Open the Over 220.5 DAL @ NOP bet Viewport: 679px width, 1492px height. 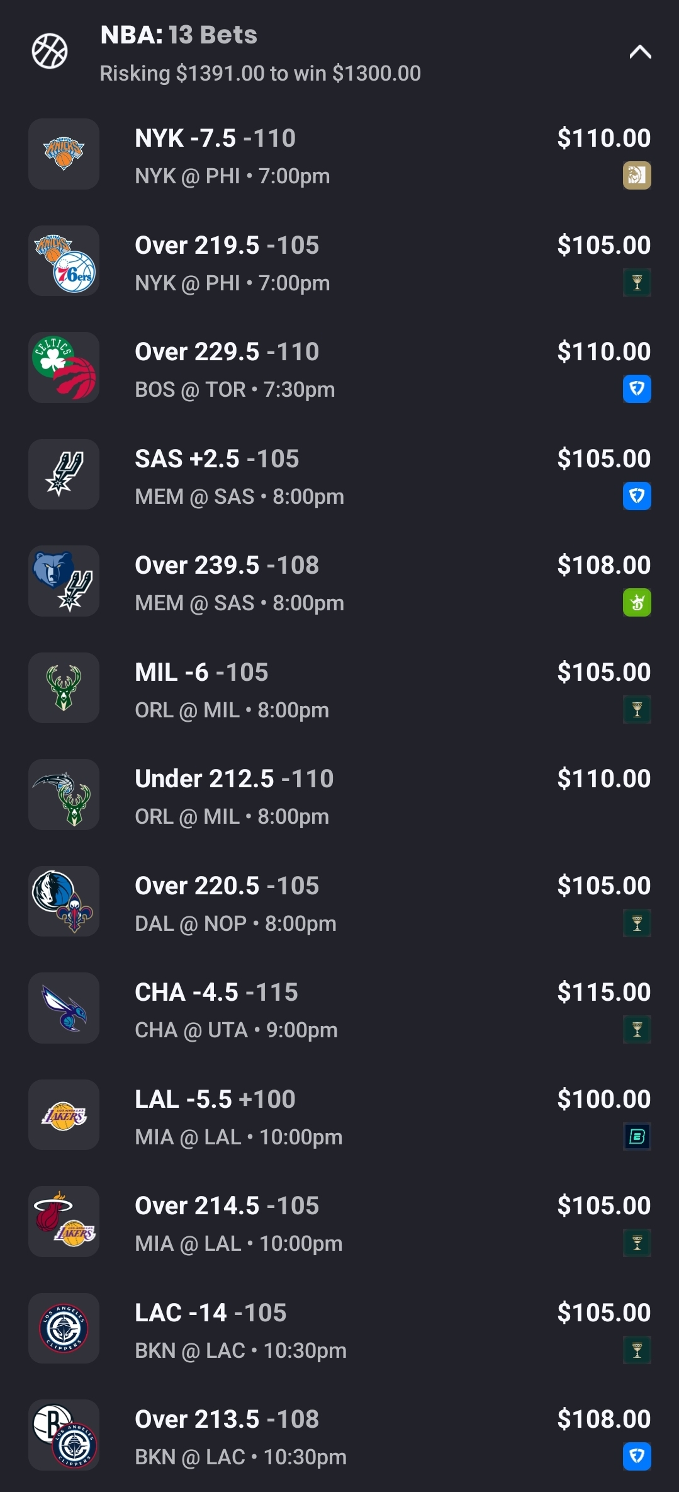point(227,886)
